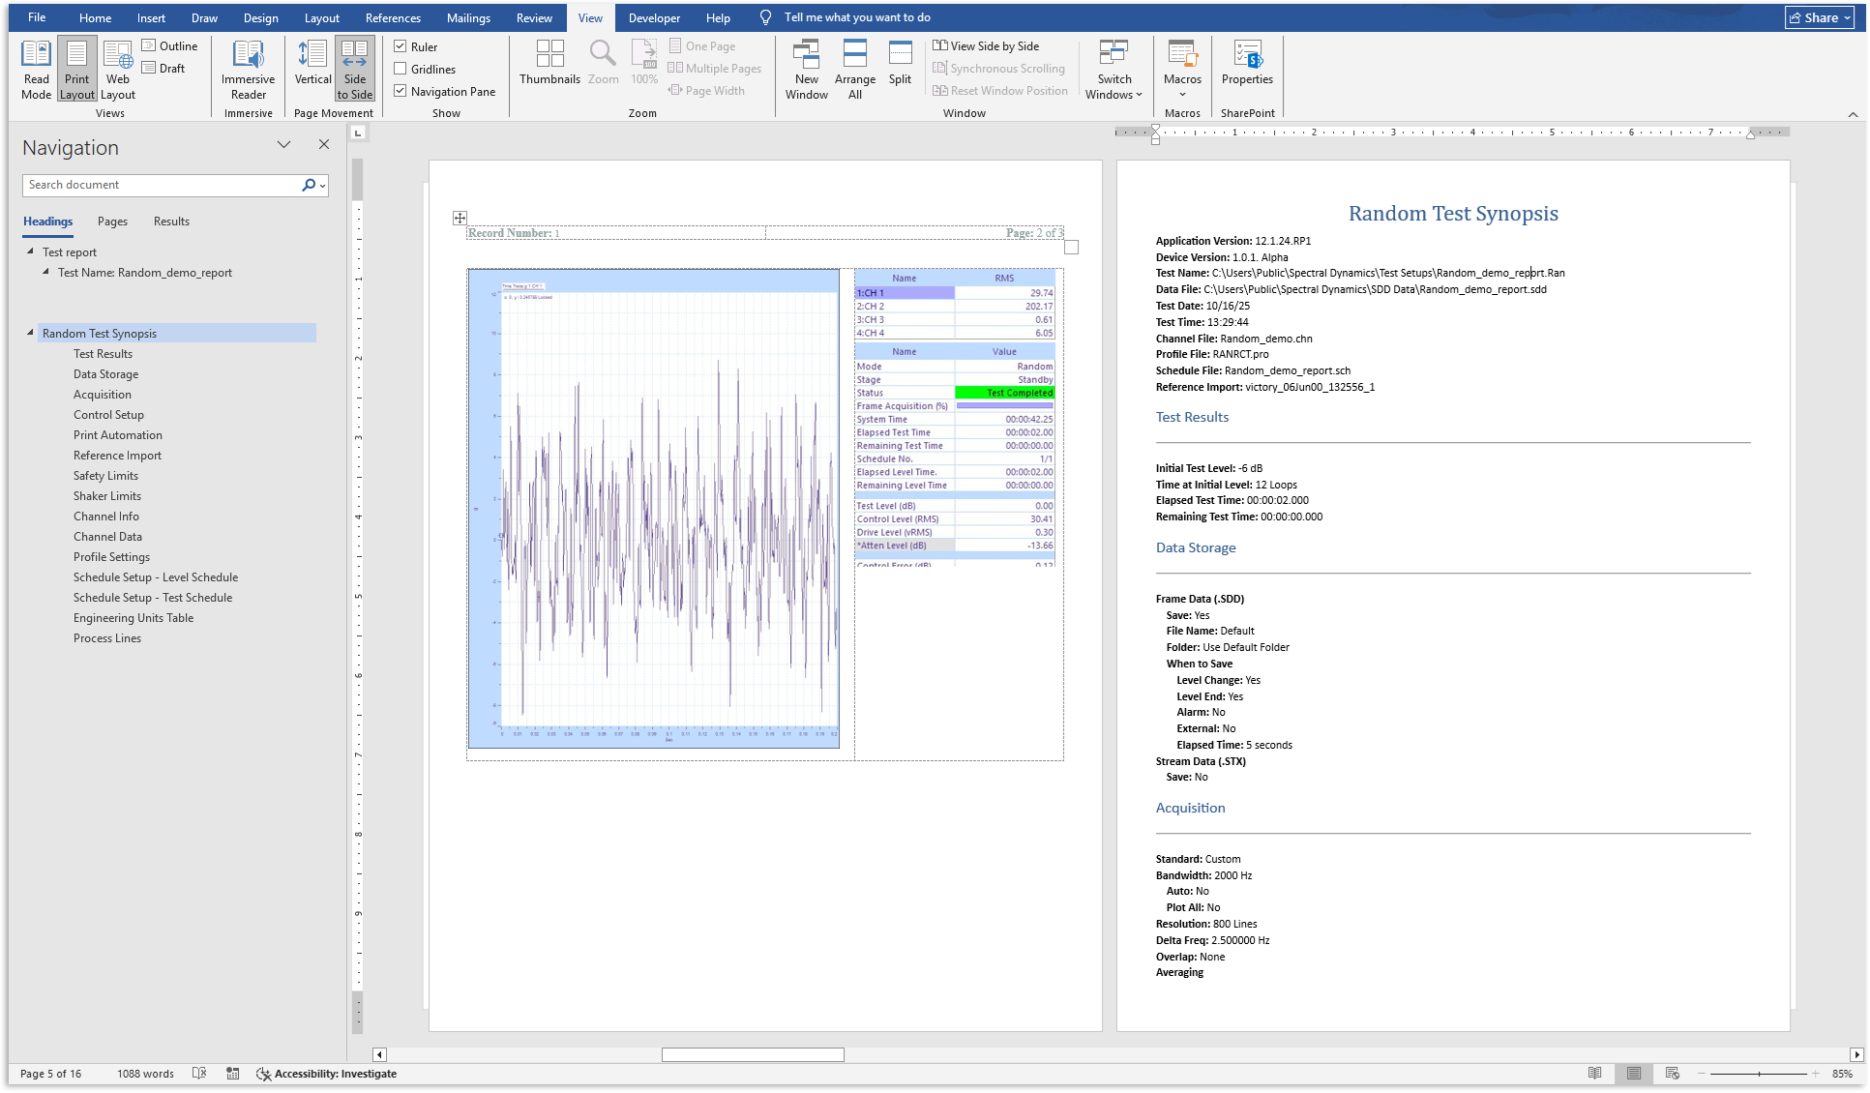This screenshot has height=1093, width=1870.
Task: Collapse the Random Test Synopsis heading
Action: tap(29, 333)
